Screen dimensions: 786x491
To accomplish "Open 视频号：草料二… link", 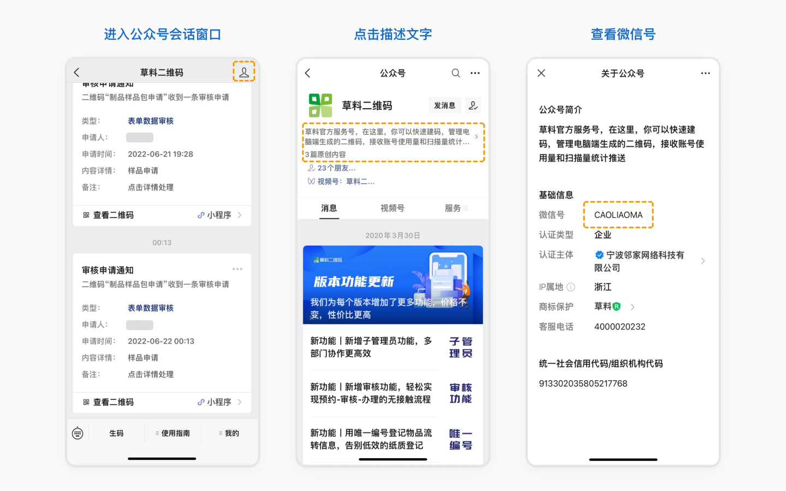I will [x=341, y=182].
